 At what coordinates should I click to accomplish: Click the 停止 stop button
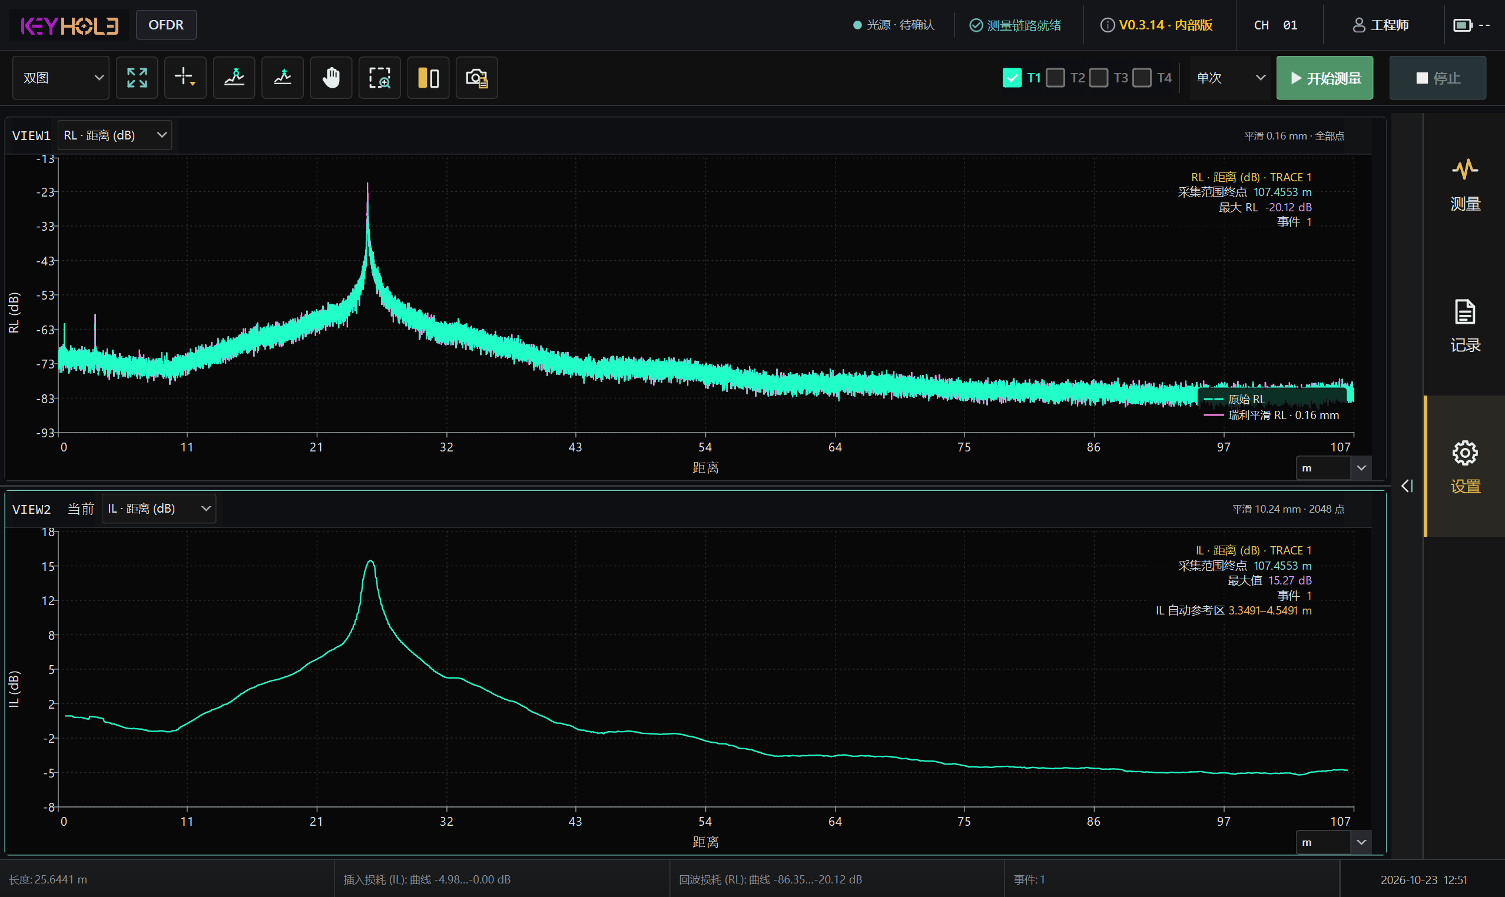(1437, 78)
